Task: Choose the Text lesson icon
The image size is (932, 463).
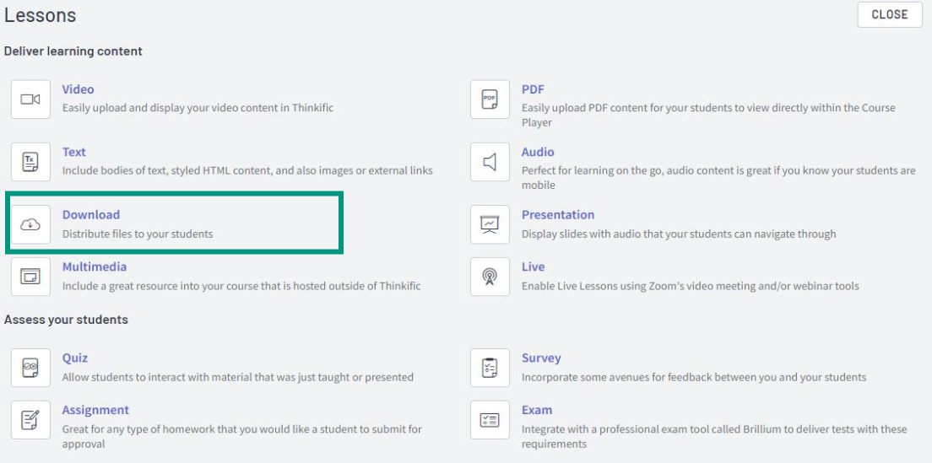Action: 30,161
